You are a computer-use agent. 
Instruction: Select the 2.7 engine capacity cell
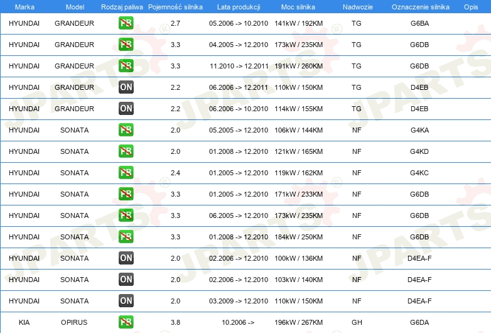click(175, 23)
